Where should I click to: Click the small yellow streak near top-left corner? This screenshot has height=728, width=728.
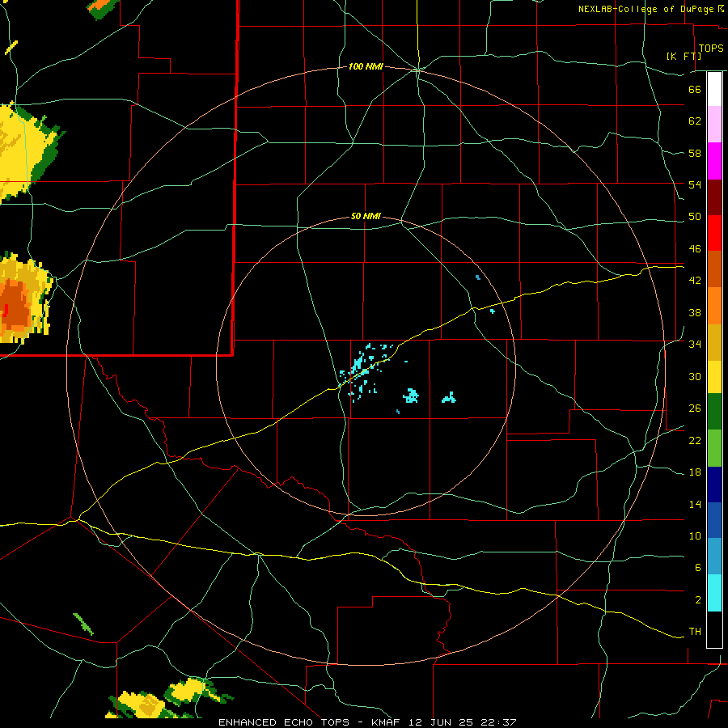click(11, 48)
